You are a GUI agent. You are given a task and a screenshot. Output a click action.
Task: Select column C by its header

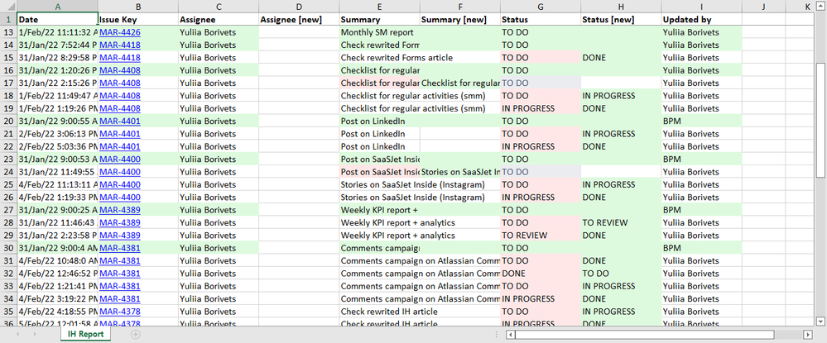[x=219, y=7]
